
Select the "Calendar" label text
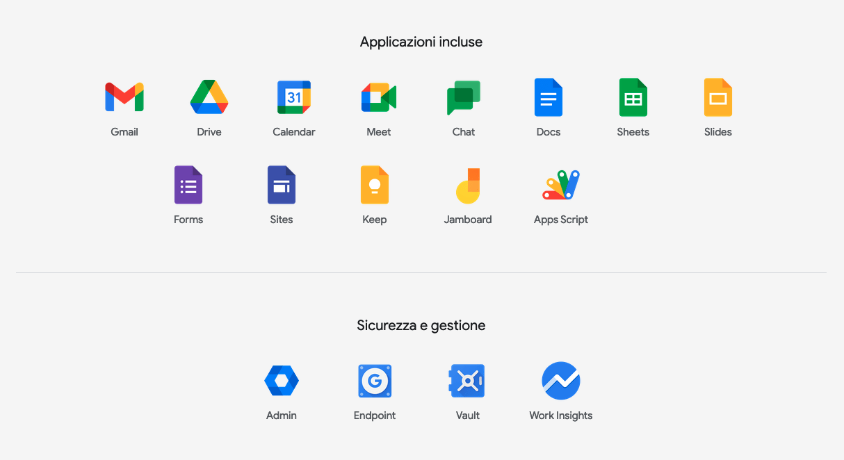(294, 132)
